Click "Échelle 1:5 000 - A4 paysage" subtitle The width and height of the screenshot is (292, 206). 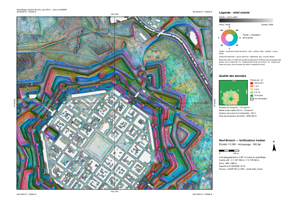[240, 144]
